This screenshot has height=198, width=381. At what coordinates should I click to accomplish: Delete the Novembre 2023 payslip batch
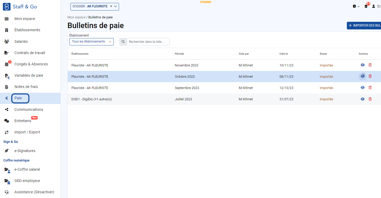(370, 65)
